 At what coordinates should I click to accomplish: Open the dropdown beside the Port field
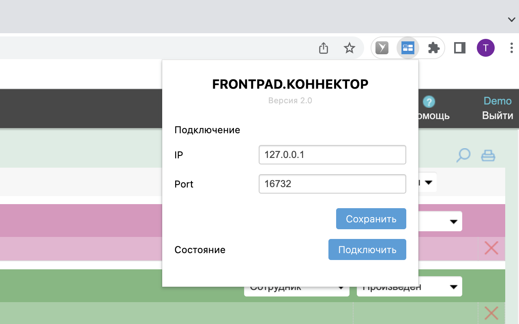point(427,183)
